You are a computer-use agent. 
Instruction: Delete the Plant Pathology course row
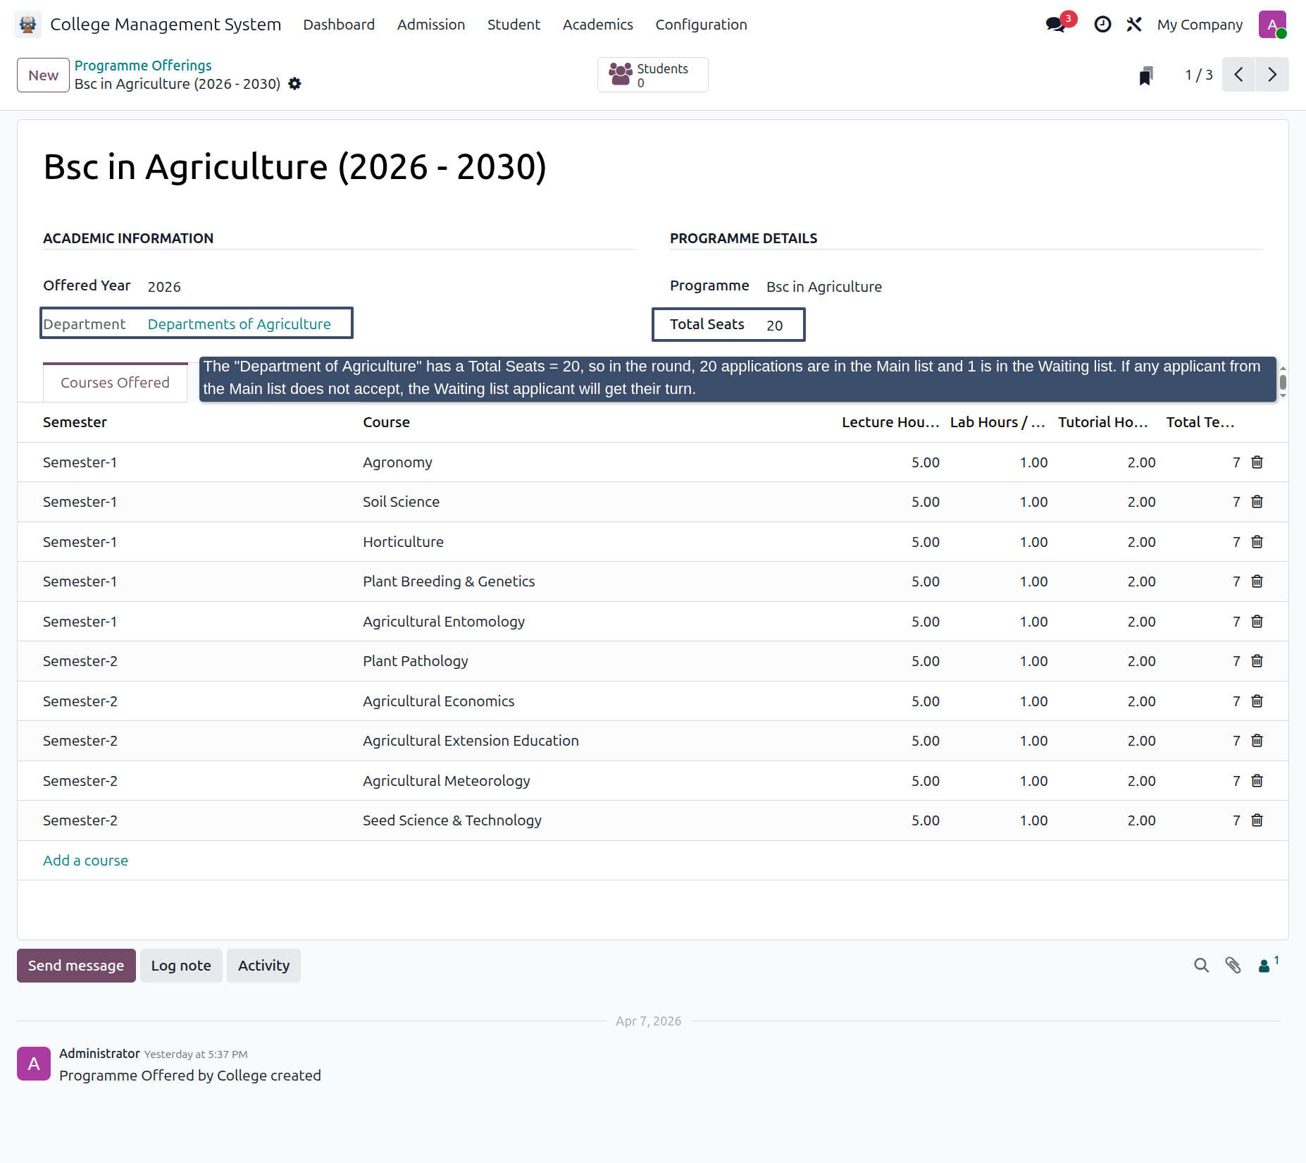click(1257, 661)
